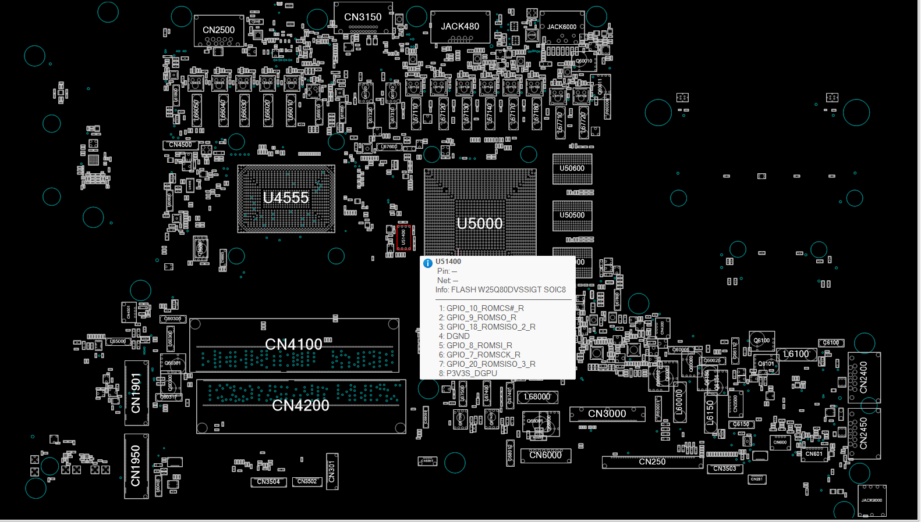Click the CN3503 connector

(x=725, y=469)
